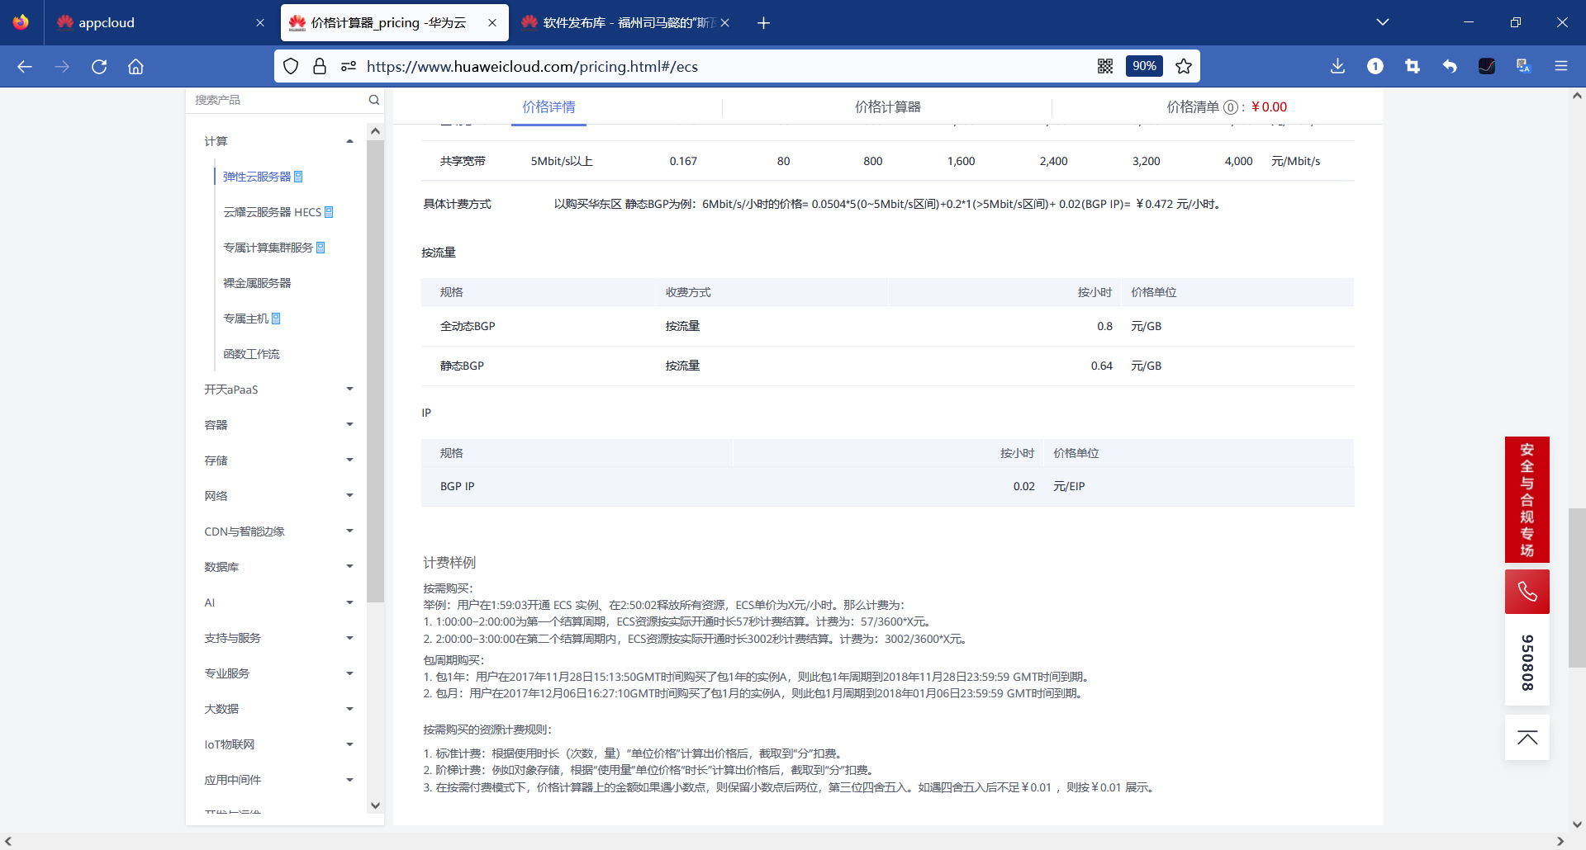This screenshot has height=850, width=1586.
Task: Open the Firefox hamburger menu
Action: (1561, 66)
